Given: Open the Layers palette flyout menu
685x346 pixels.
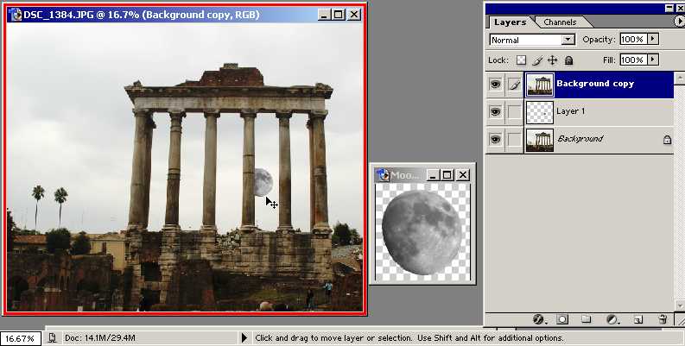Looking at the screenshot, I should pos(675,22).
